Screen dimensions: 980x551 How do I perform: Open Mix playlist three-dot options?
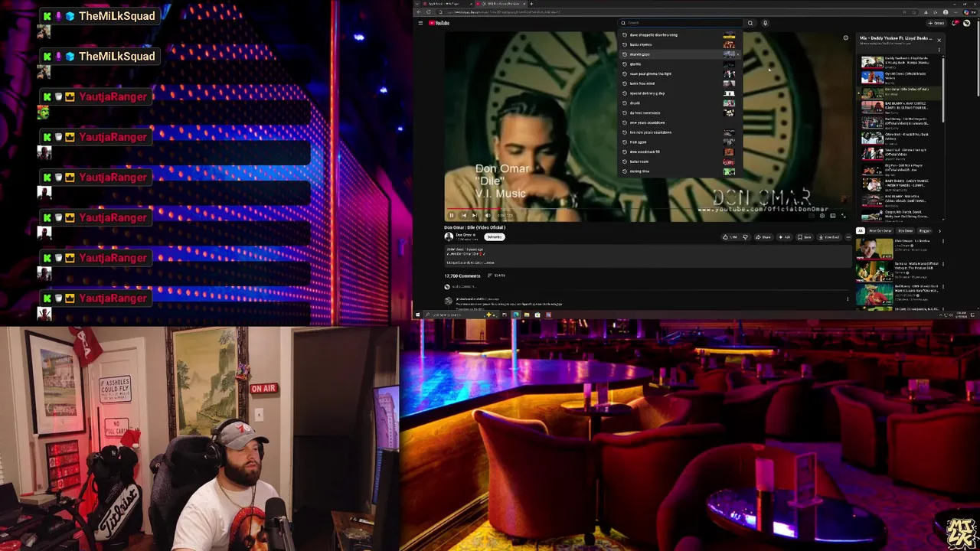tap(939, 50)
